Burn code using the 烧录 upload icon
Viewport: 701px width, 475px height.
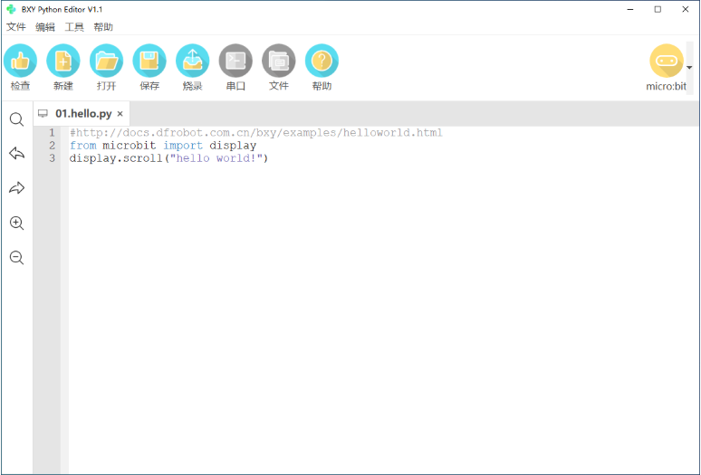coord(192,61)
